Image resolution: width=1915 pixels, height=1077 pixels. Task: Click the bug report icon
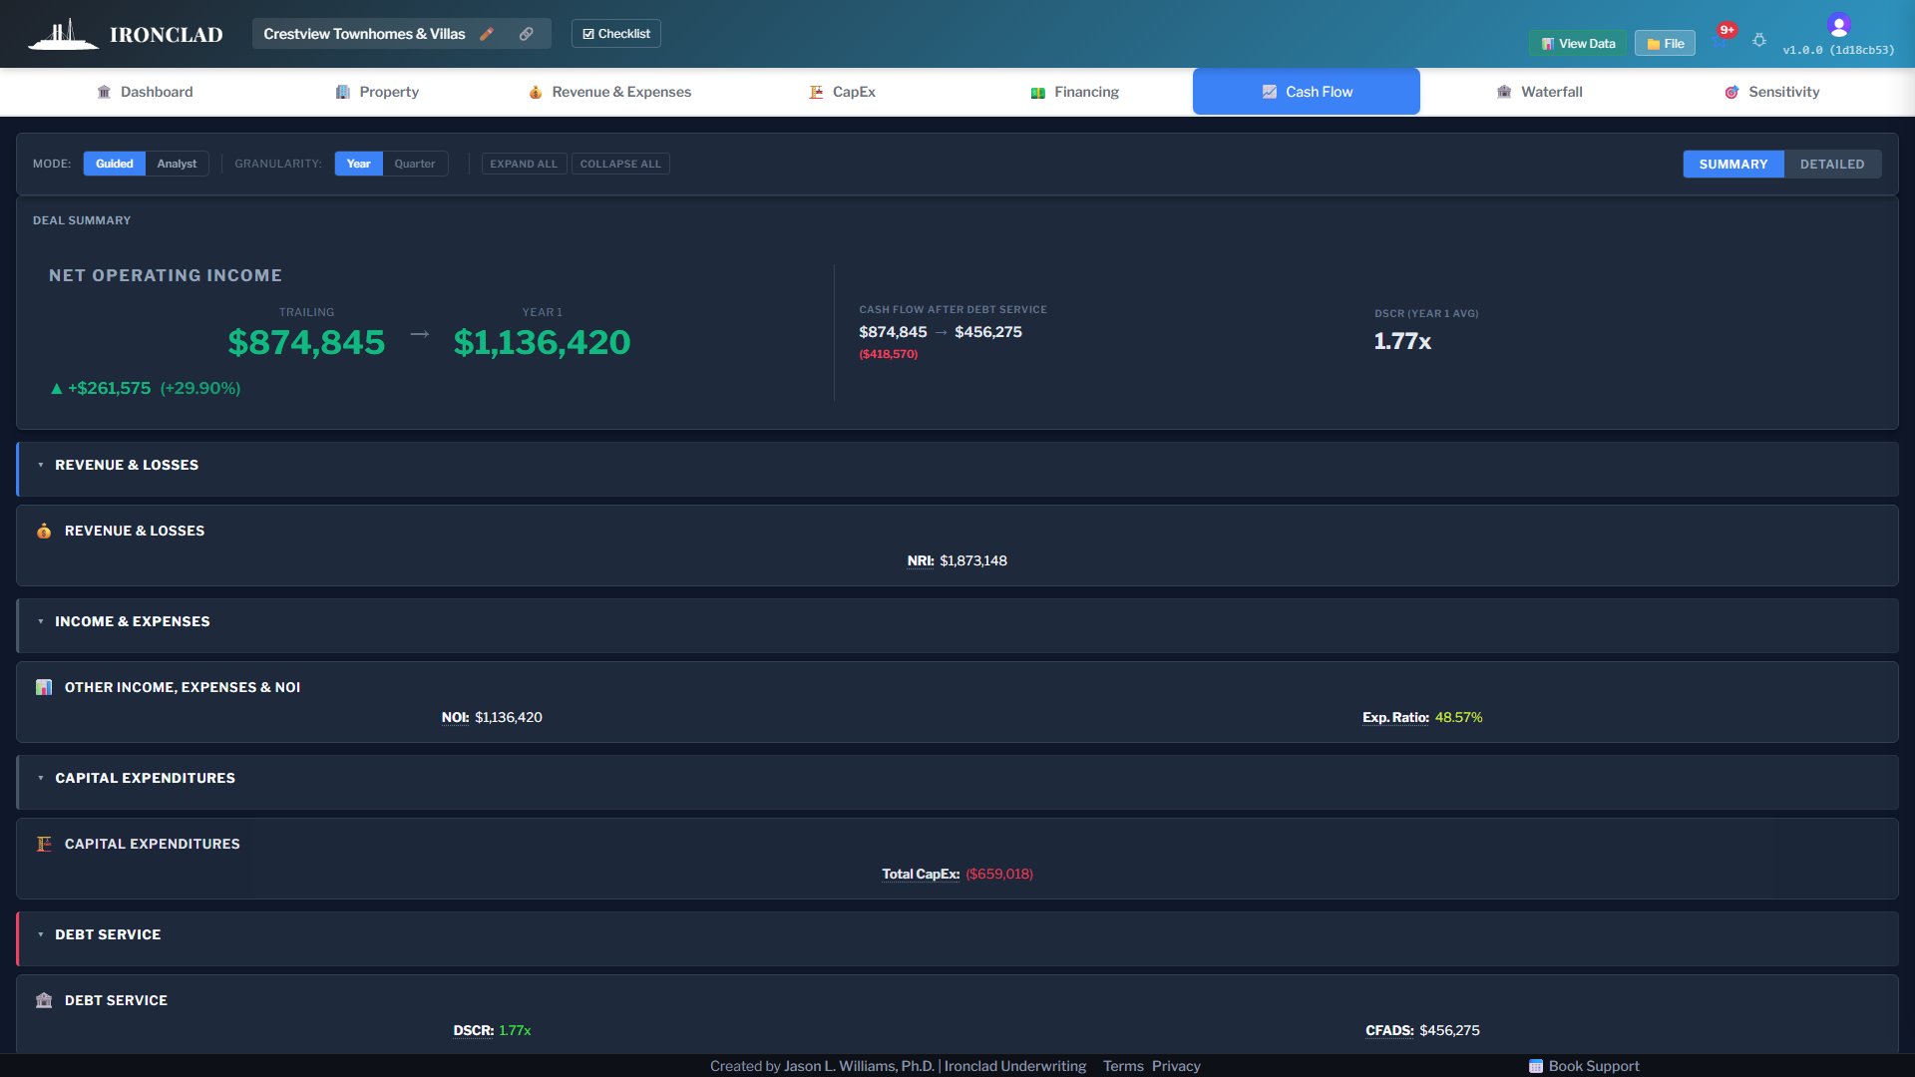coord(1759,41)
